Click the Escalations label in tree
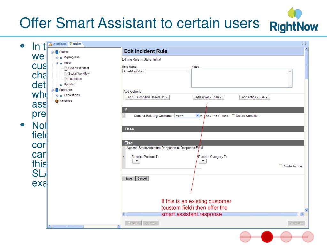 pos(72,95)
